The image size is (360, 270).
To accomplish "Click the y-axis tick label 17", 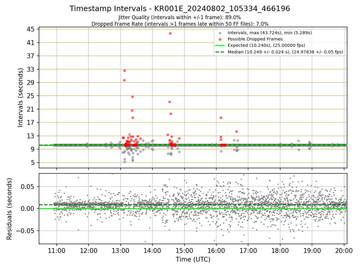I will point(31,122).
